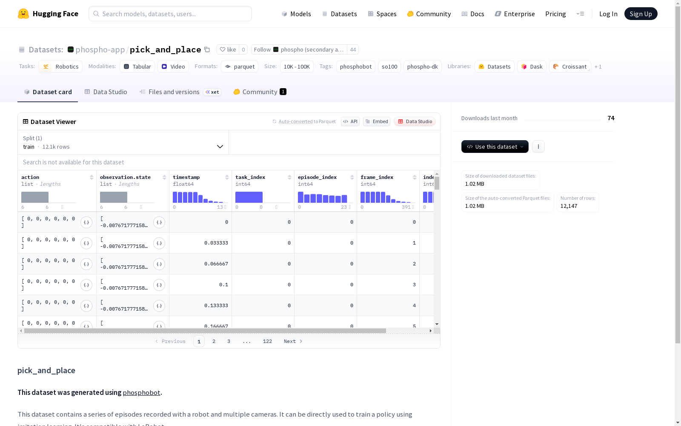Click the Embed button
The width and height of the screenshot is (681, 426).
(x=377, y=121)
